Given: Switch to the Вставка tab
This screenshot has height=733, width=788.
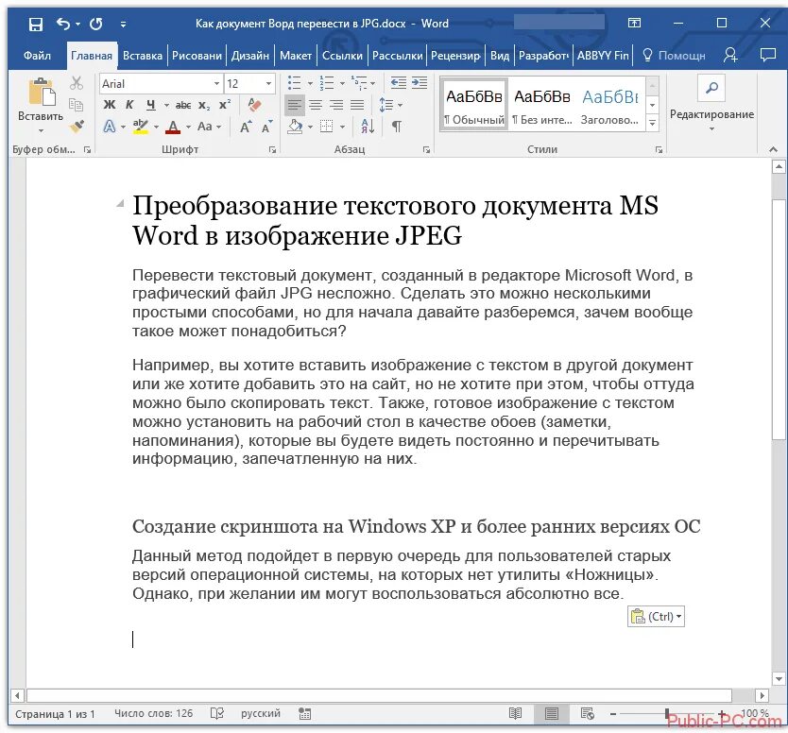Looking at the screenshot, I should (x=143, y=56).
